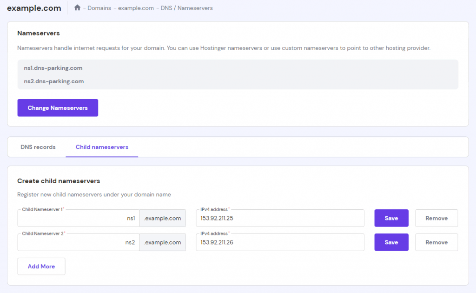
Task: Open the Child nameservers tab
Action: tap(102, 146)
